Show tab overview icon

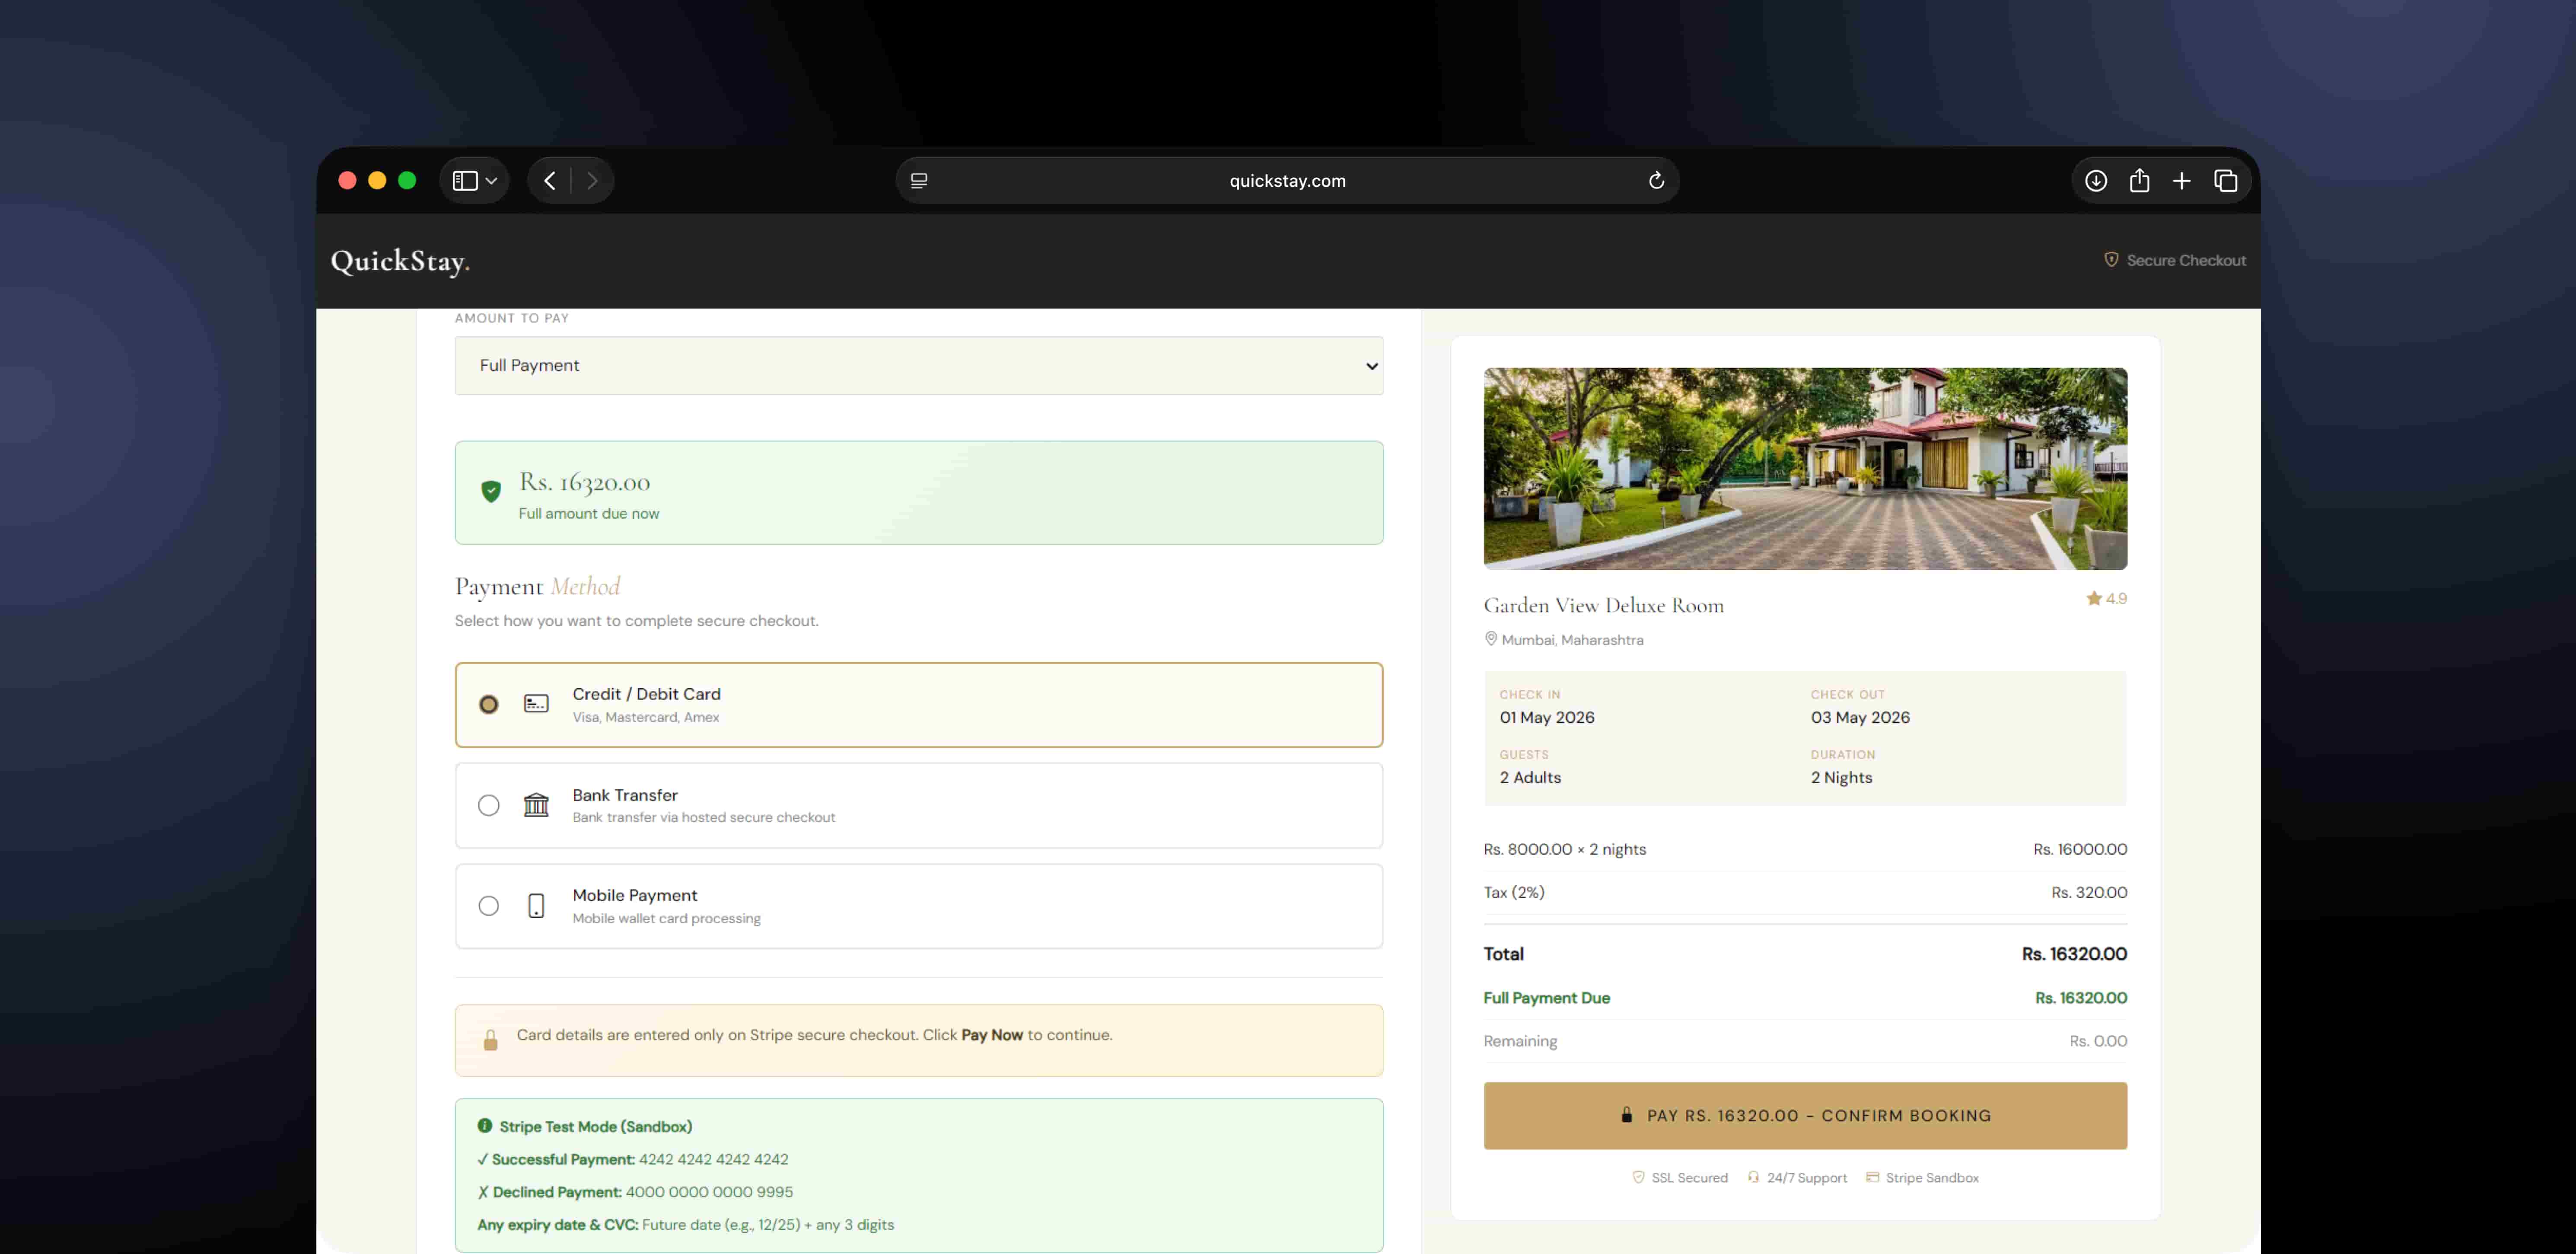click(x=2225, y=181)
